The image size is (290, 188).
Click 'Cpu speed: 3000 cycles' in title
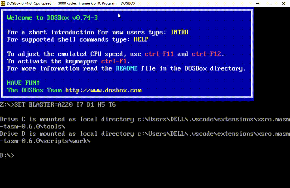pyautogui.click(x=55, y=3)
